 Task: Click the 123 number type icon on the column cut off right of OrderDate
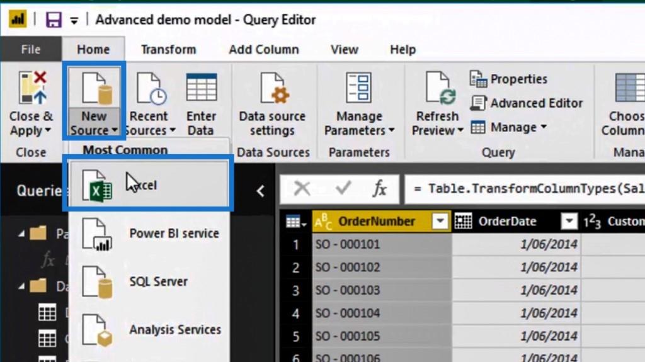click(x=592, y=222)
